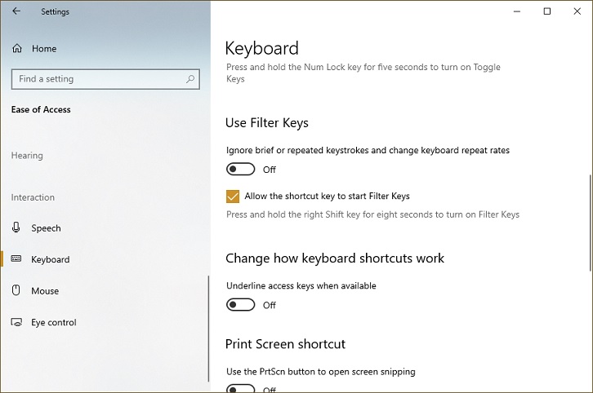The width and height of the screenshot is (593, 393).
Task: Toggle PrtScn screen snipping switch
Action: point(241,388)
